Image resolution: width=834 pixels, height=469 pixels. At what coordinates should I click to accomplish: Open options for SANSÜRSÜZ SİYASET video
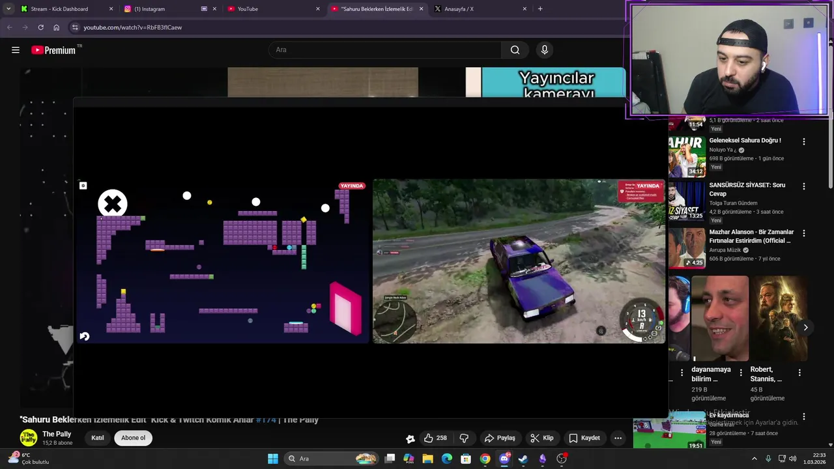pyautogui.click(x=804, y=186)
